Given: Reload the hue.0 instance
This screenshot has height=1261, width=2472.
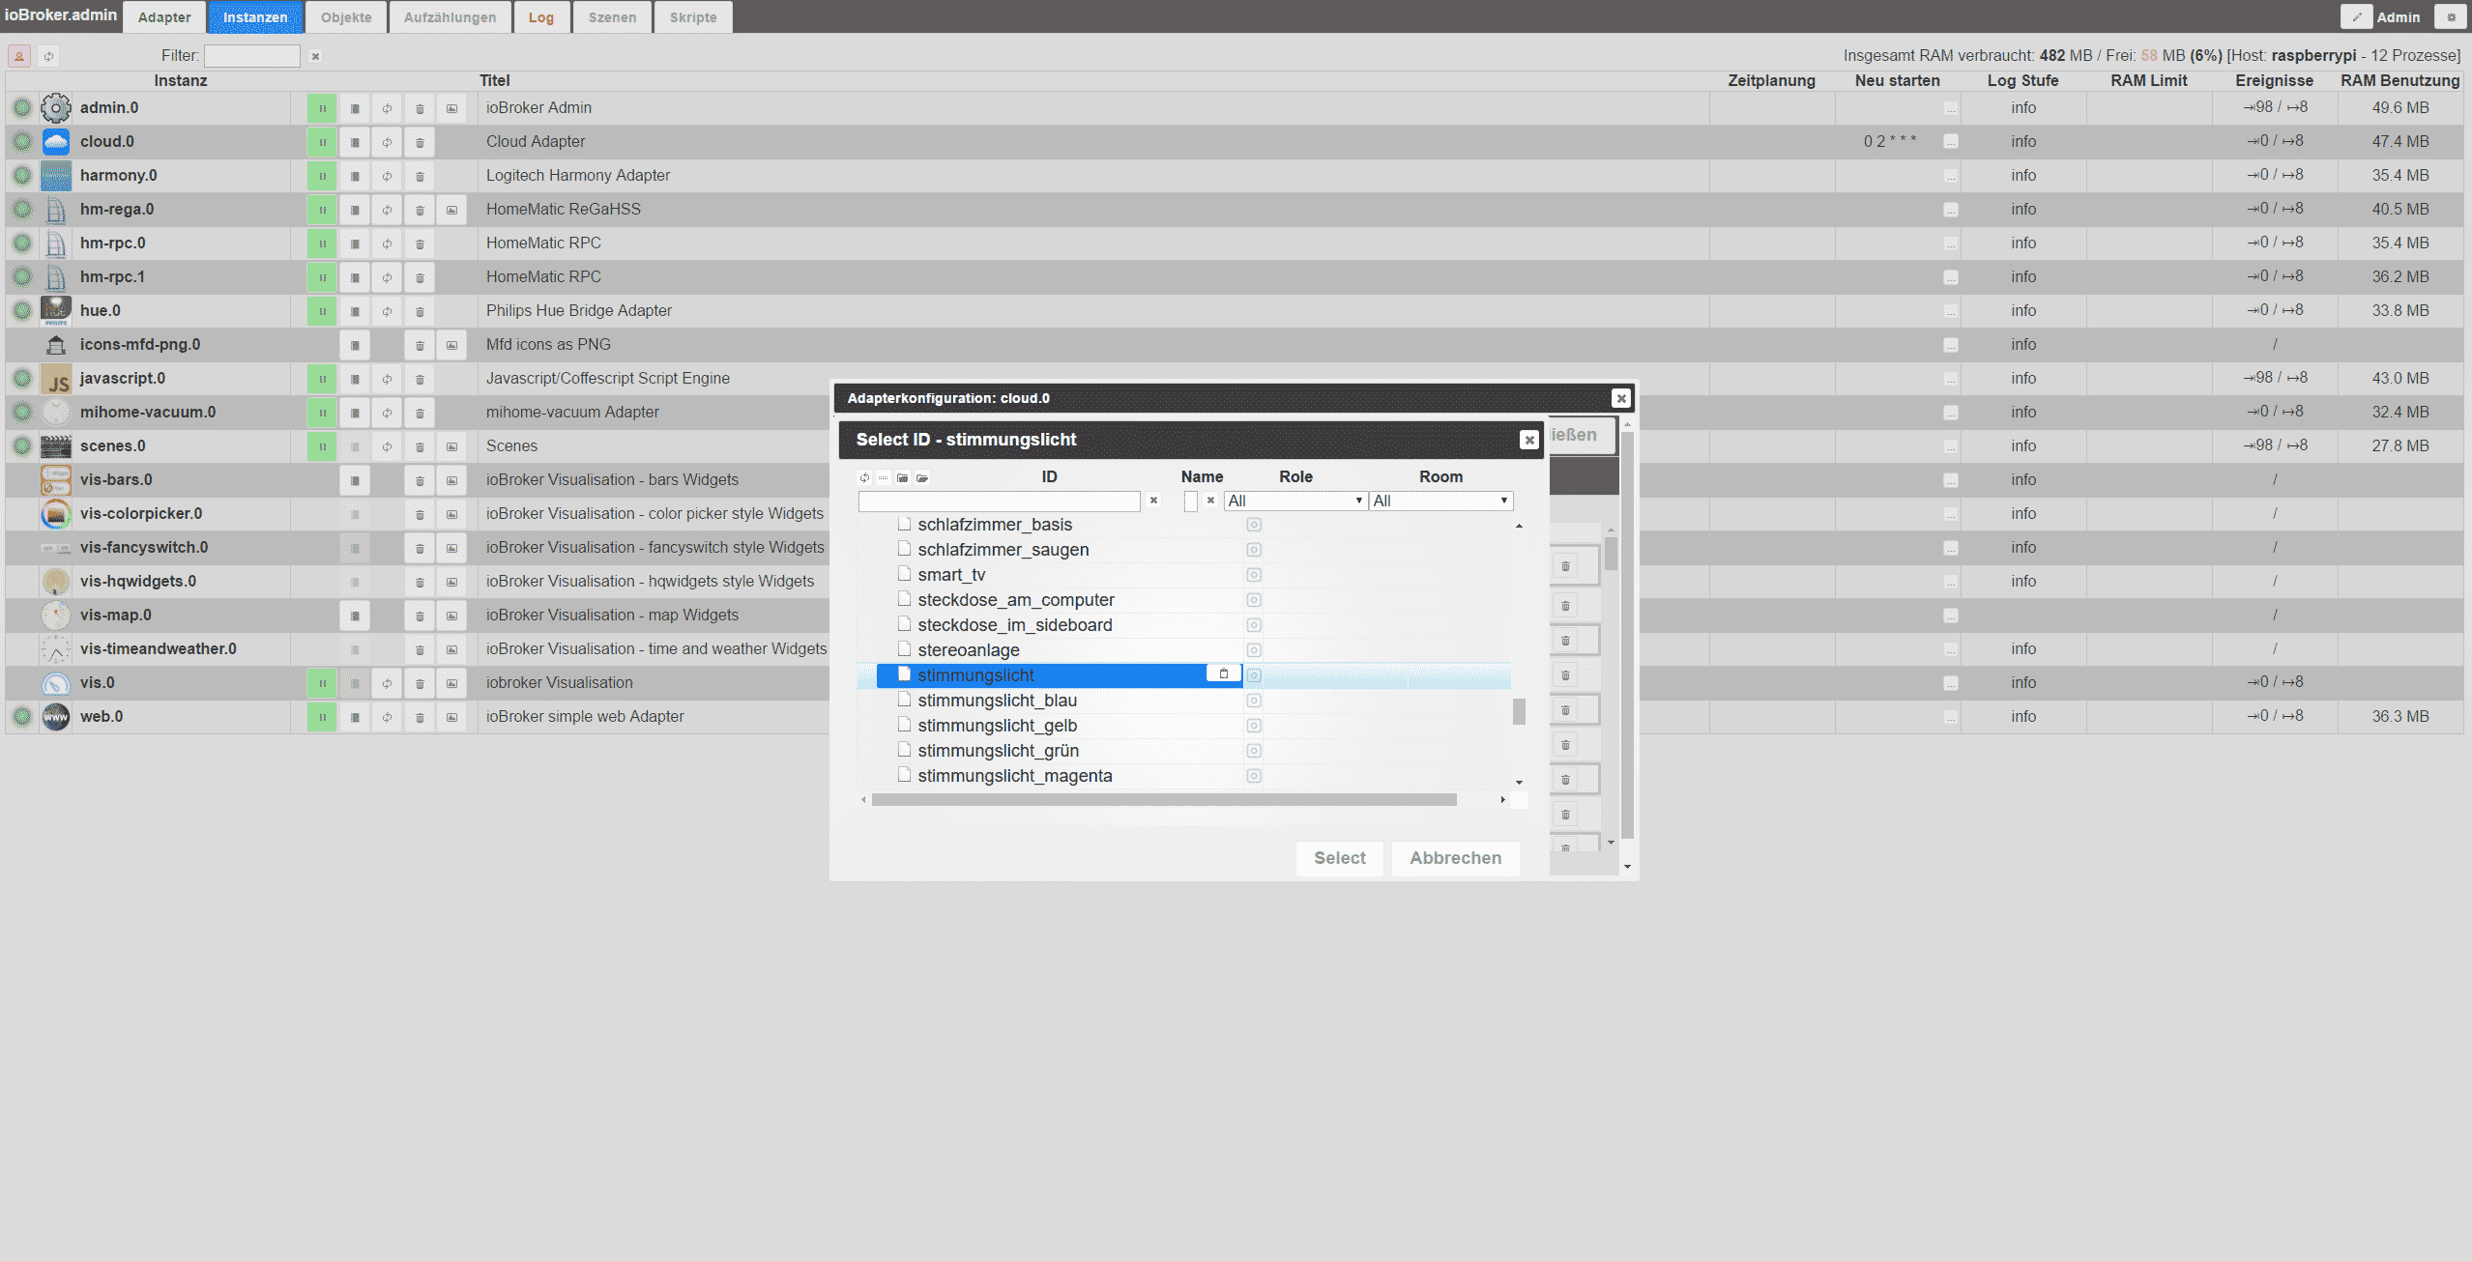Looking at the screenshot, I should point(387,311).
